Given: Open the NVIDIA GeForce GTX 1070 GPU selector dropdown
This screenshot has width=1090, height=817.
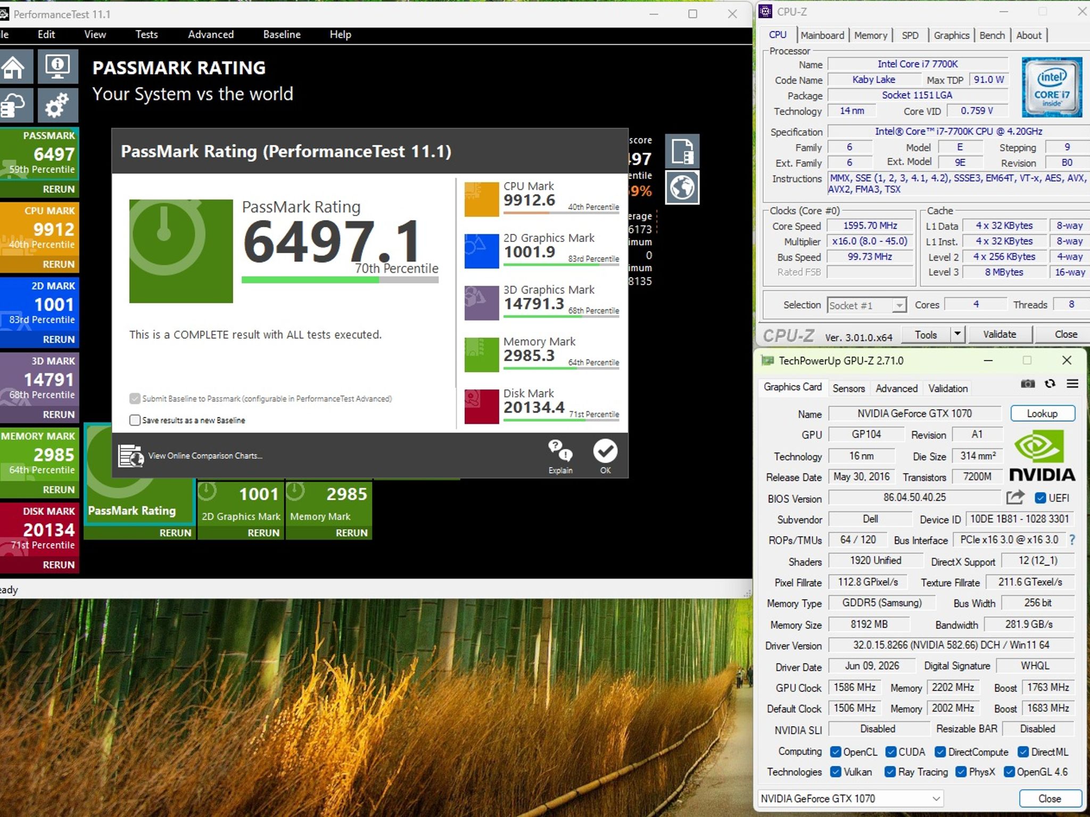Looking at the screenshot, I should [850, 798].
